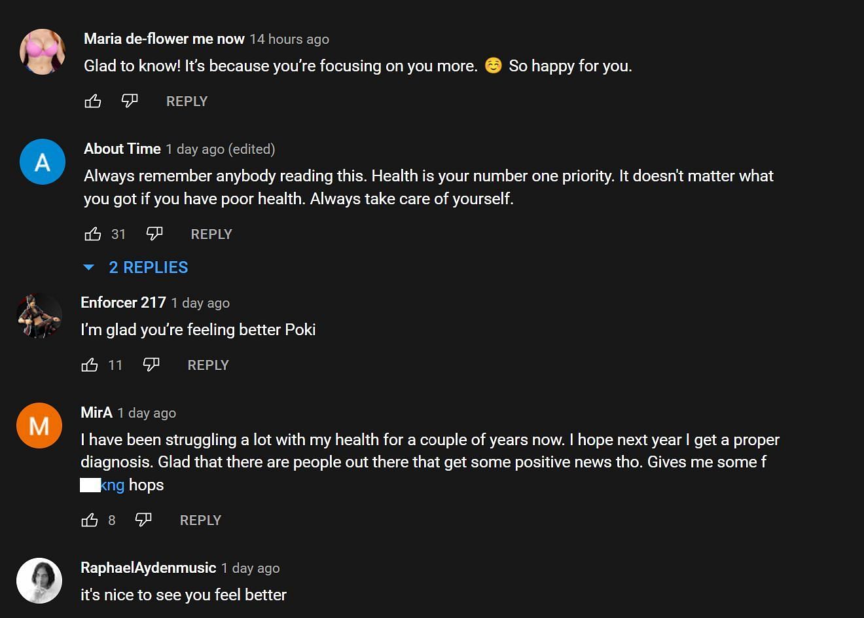Reply to Enforcer 217's comment
Screen dimensions: 864x618
pyautogui.click(x=208, y=365)
